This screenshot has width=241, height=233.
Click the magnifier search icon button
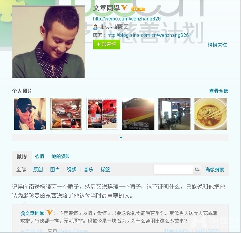tap(197, 170)
